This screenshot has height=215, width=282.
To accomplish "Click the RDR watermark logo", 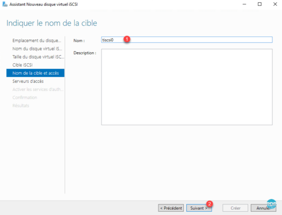I will pos(271,204).
